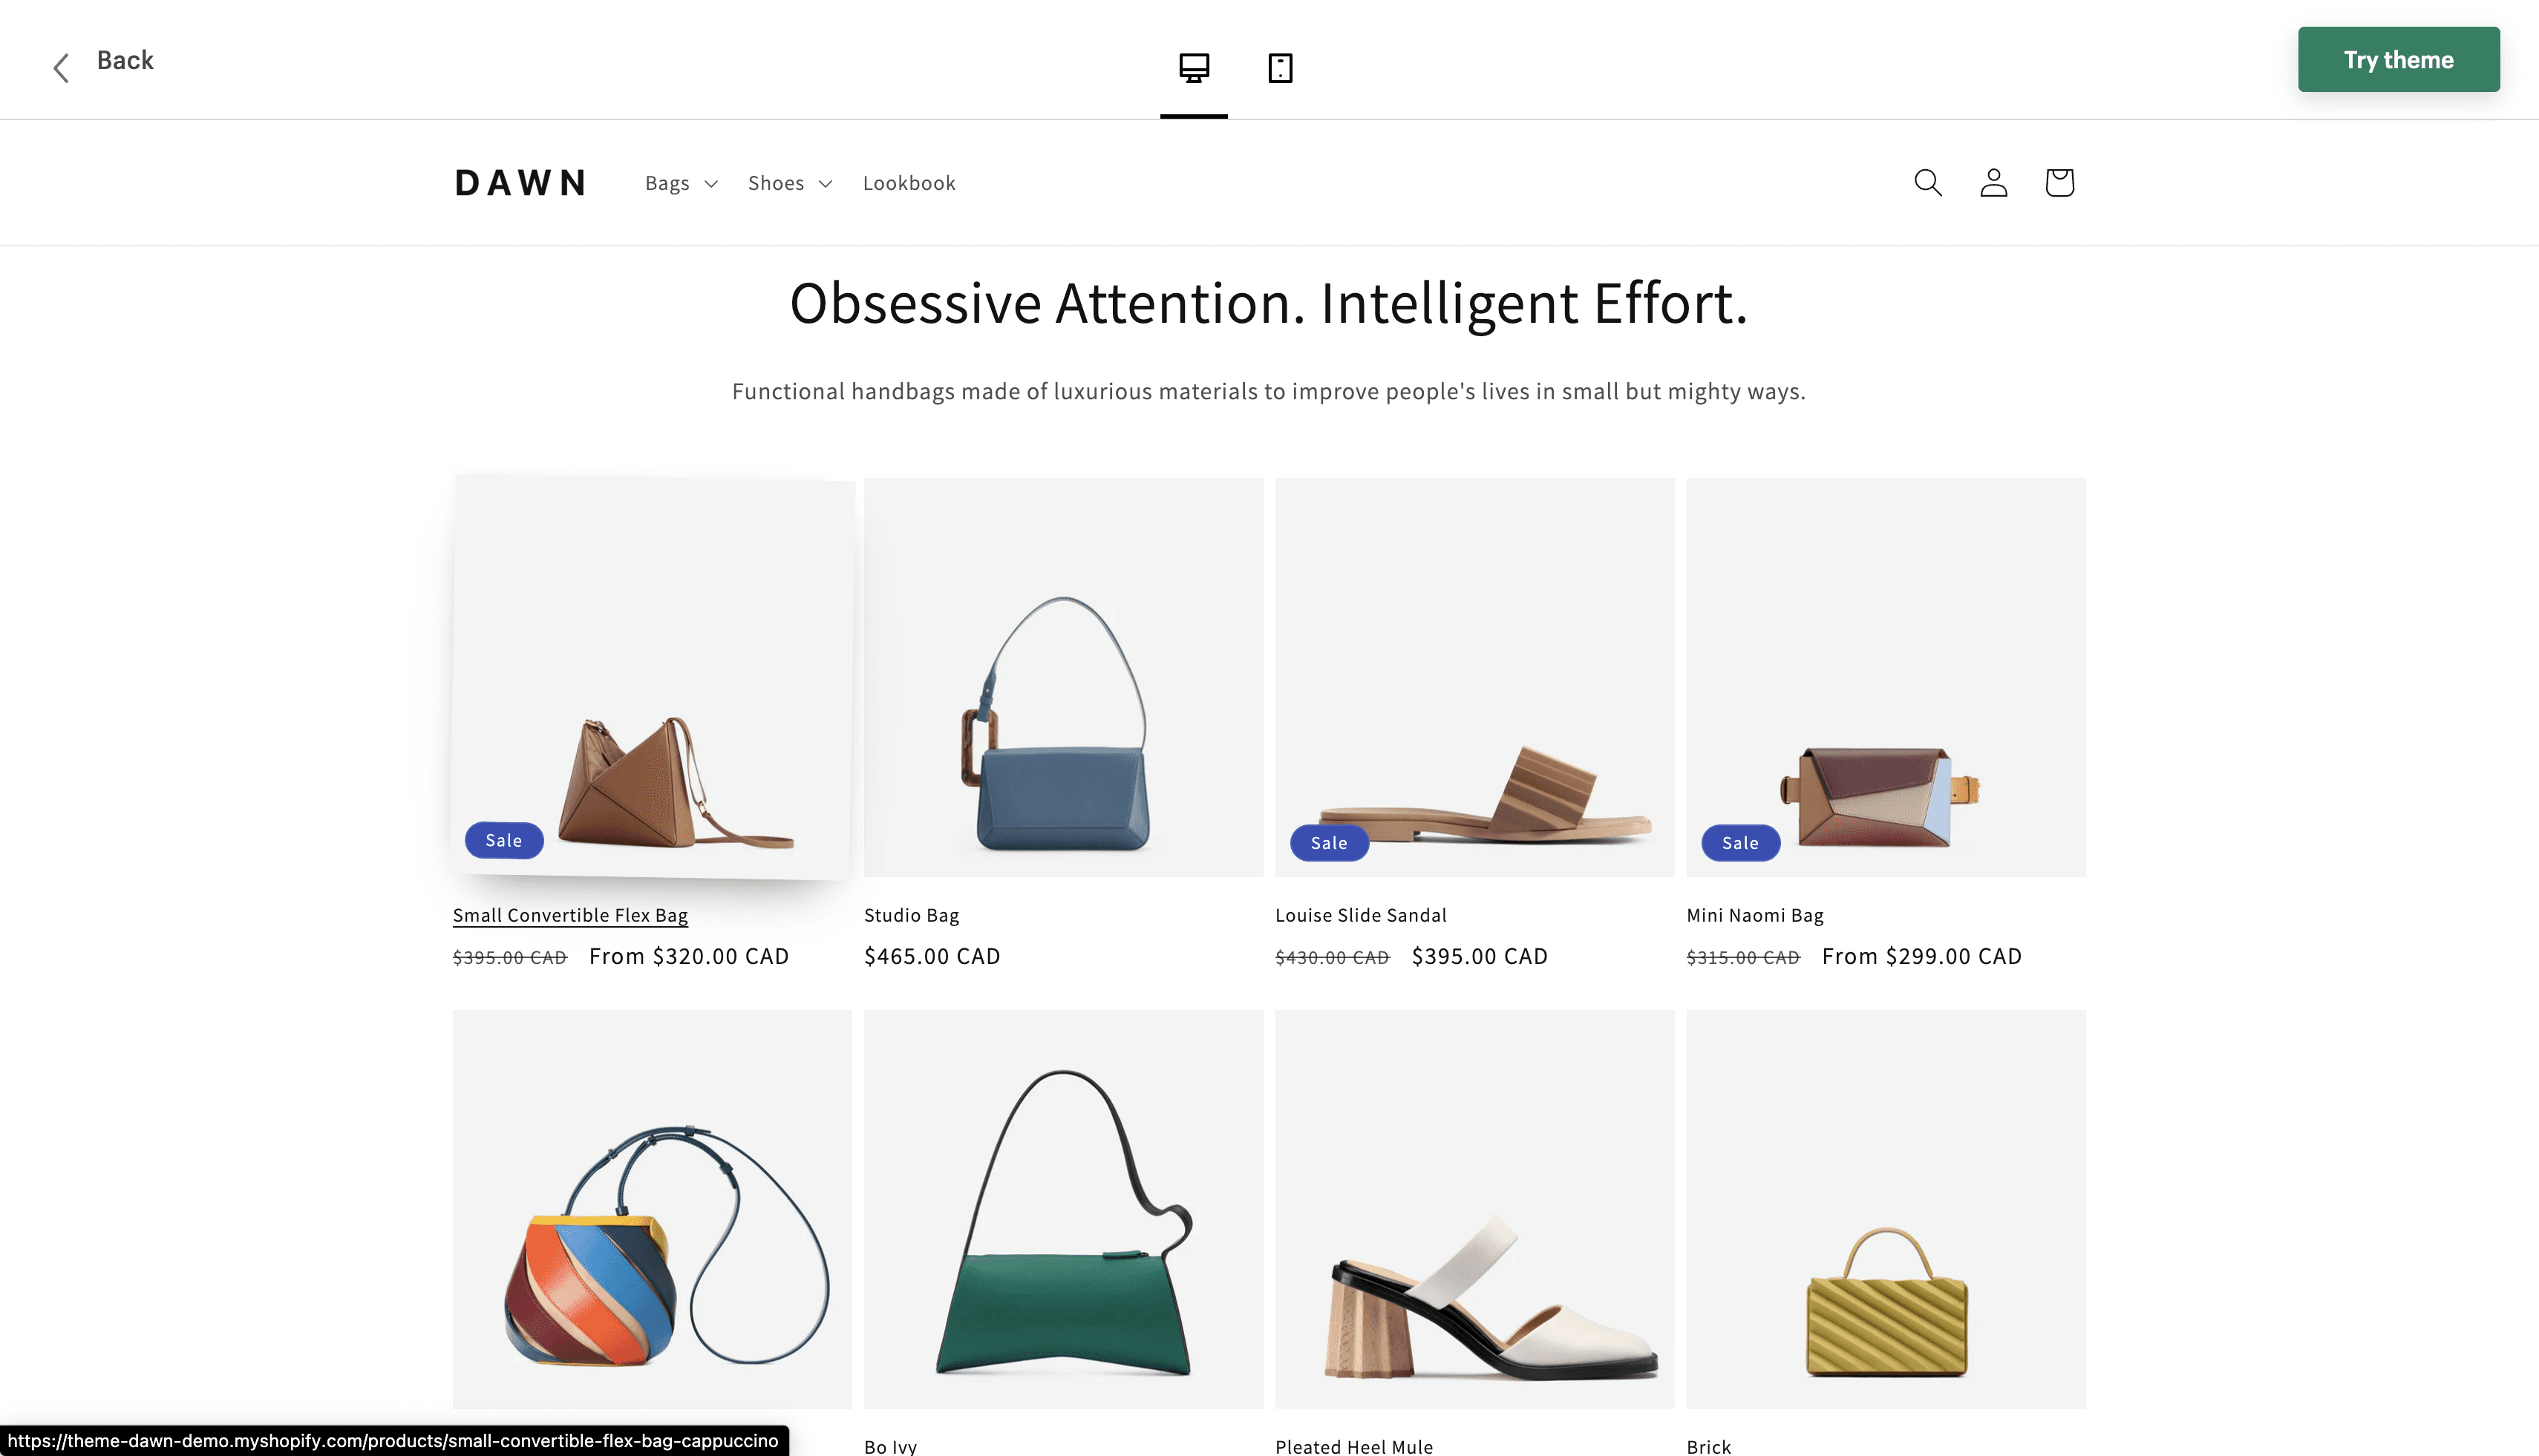Click the Mini Naomi Bag image
The width and height of the screenshot is (2539, 1456).
(1886, 677)
